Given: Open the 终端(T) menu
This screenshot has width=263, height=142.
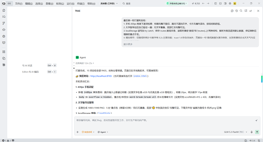Looking at the screenshot, I should point(81,3).
